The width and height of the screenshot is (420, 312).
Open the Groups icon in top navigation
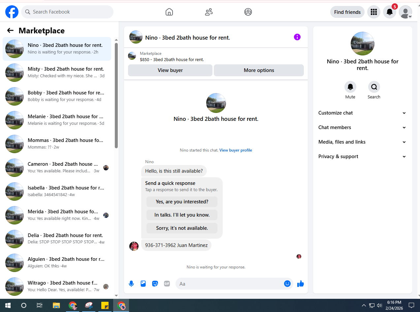coord(248,12)
